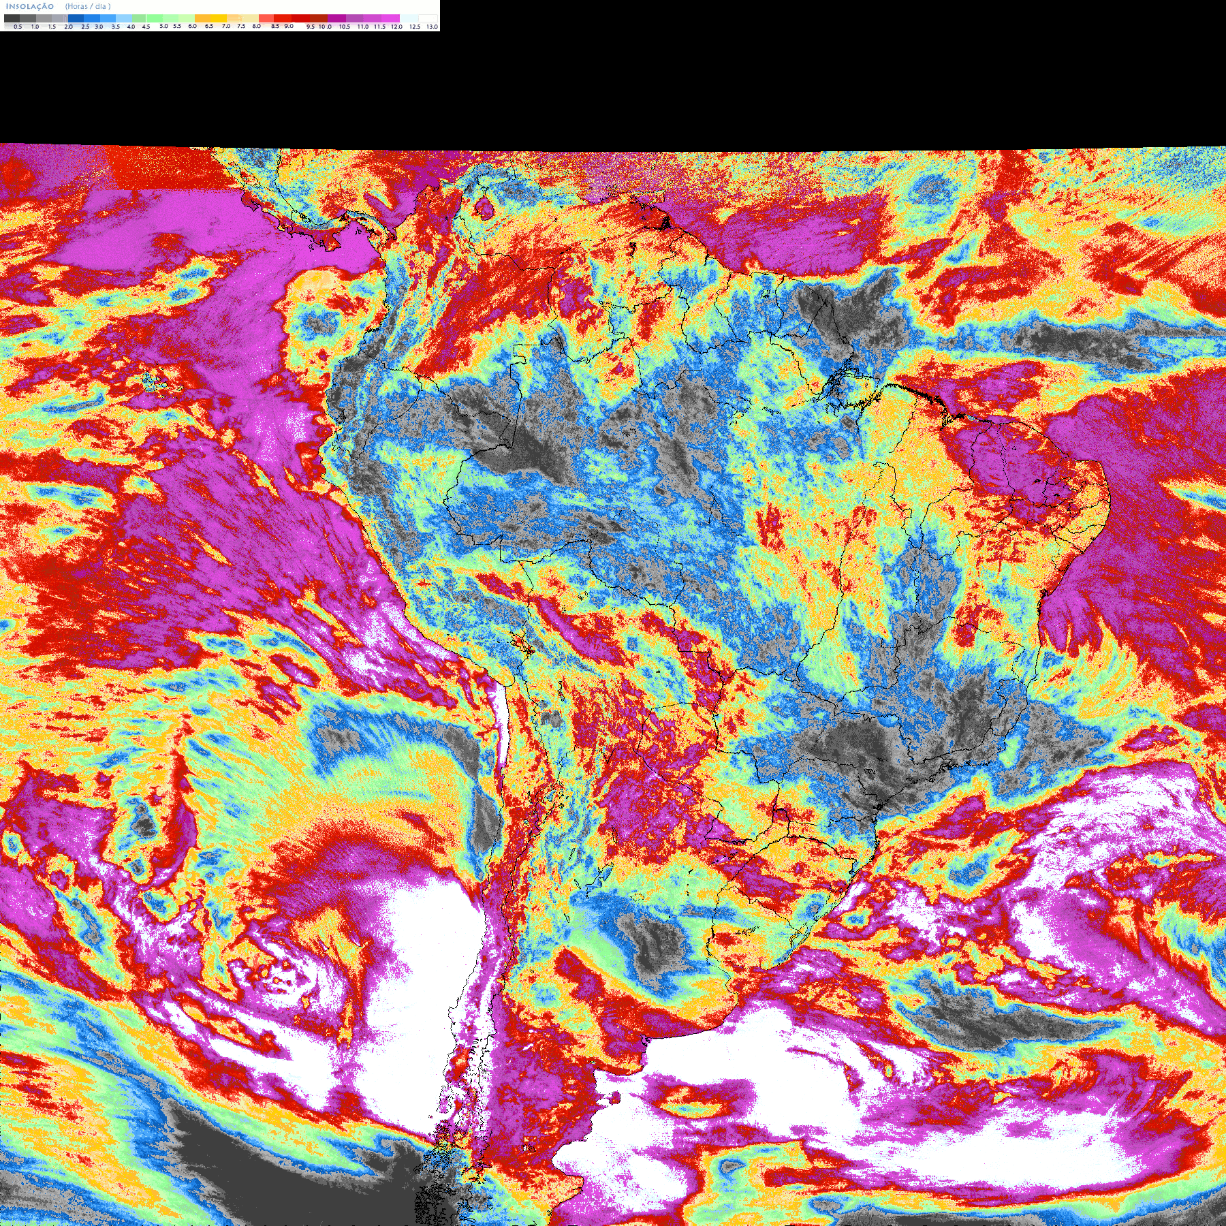Screen dimensions: 1226x1226
Task: Click the 2.5 legend value
Action: pos(85,27)
